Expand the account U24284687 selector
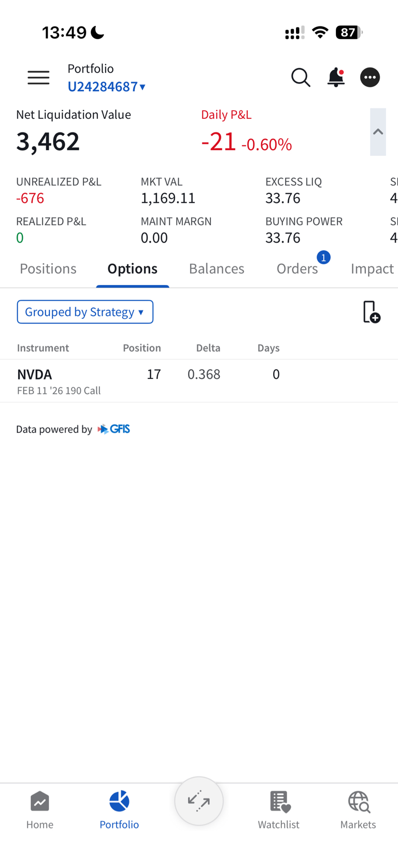 pos(107,87)
